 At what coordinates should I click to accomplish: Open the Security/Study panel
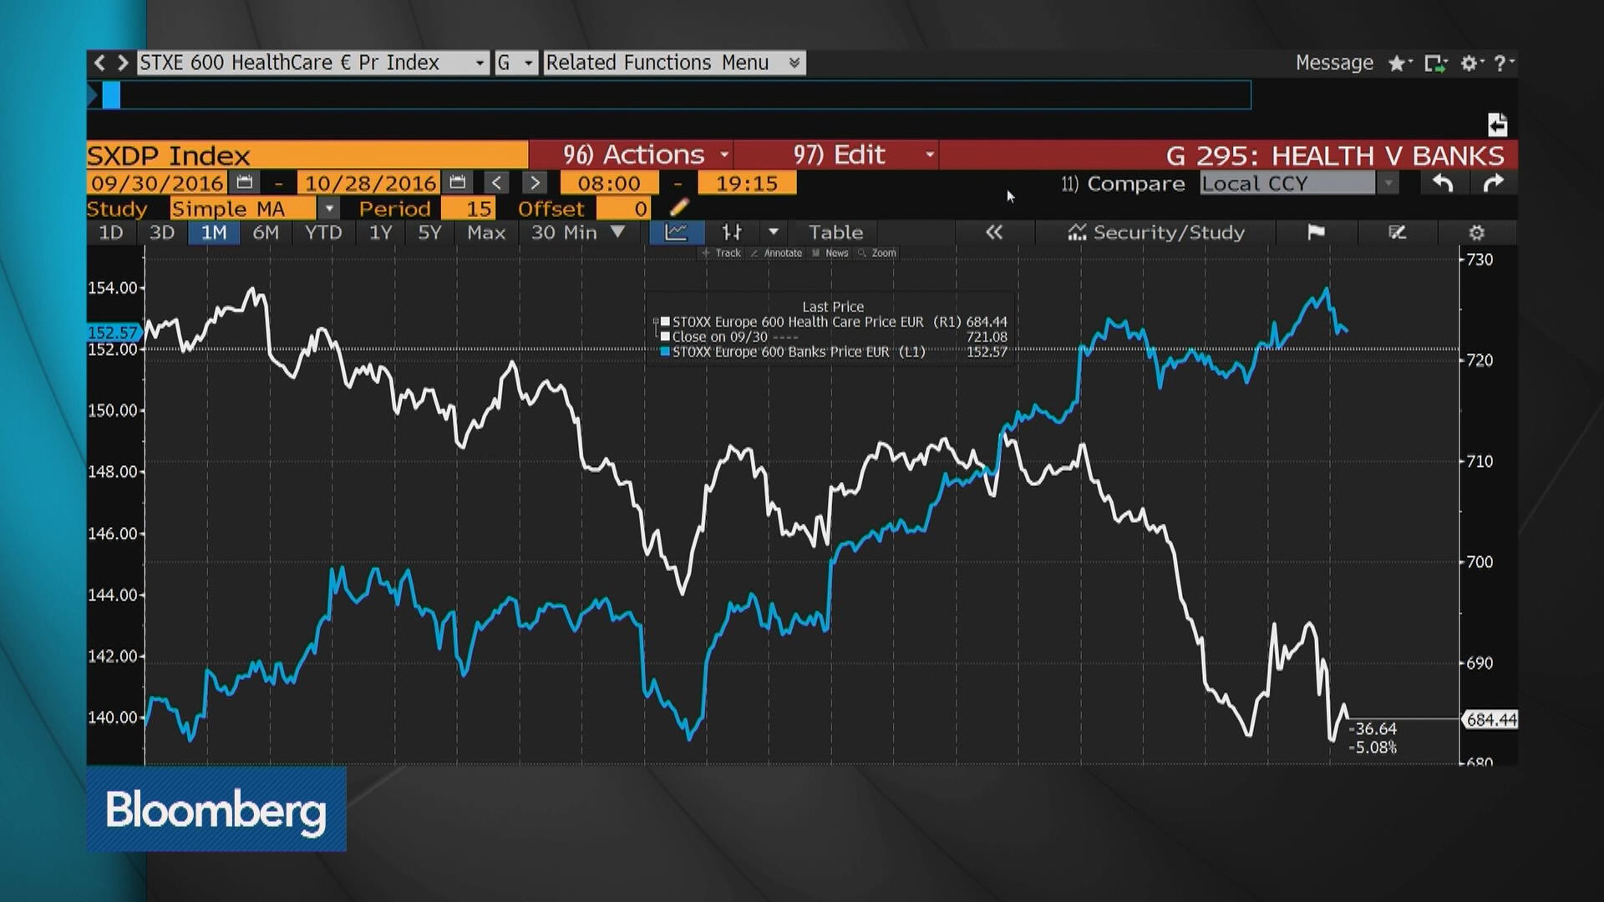[x=1156, y=232]
